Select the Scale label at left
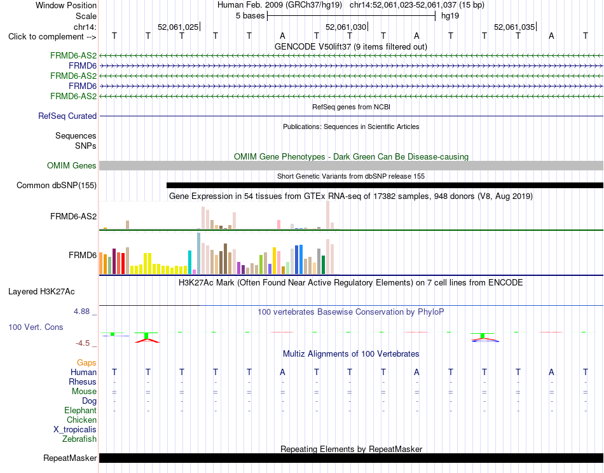Image resolution: width=604 pixels, height=473 pixels. (x=86, y=16)
